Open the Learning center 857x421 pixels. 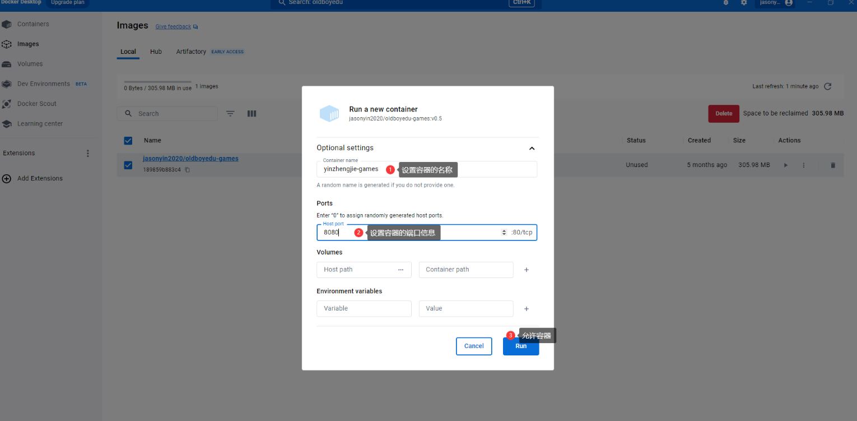40,123
